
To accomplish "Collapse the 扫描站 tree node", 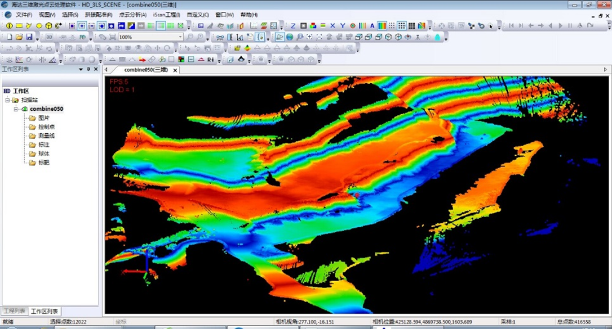I will [8, 100].
